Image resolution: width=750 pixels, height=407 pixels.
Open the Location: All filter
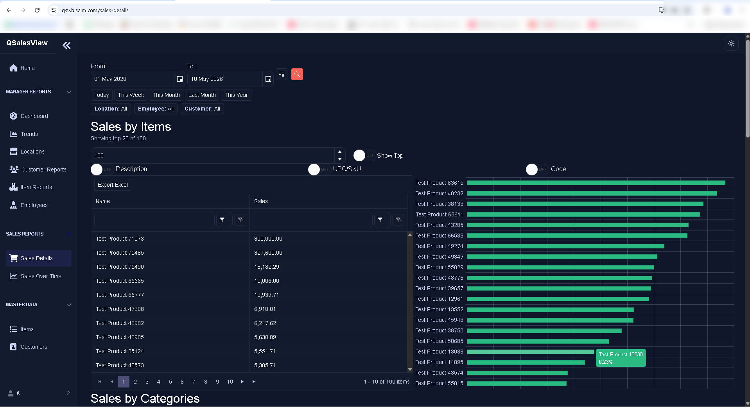(111, 109)
